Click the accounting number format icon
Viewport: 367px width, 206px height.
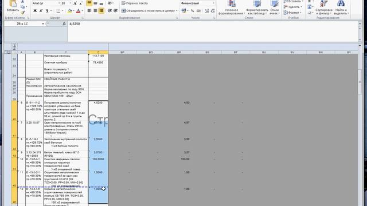184,11
